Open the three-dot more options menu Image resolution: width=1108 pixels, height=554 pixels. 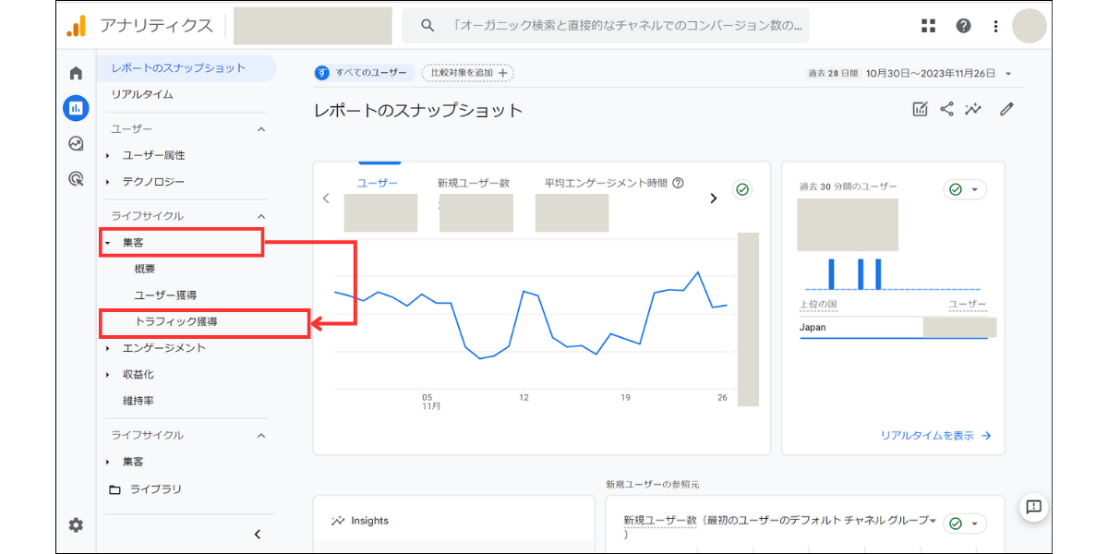pyautogui.click(x=995, y=26)
